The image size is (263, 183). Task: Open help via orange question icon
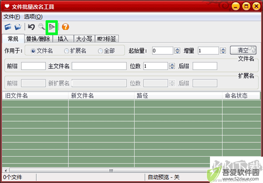(x=65, y=27)
